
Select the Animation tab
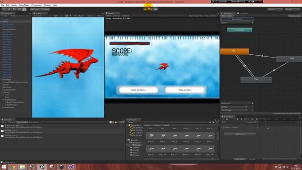tap(228, 117)
